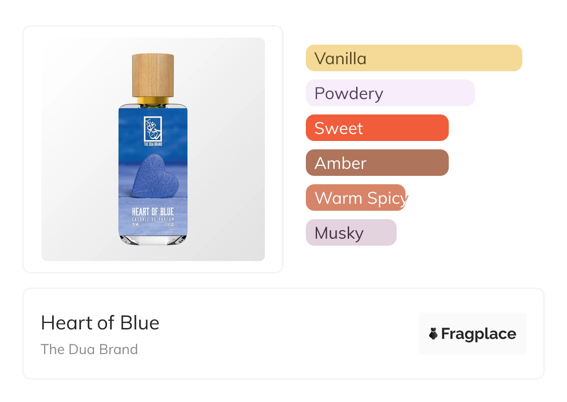The height and width of the screenshot is (402, 567).
Task: Choose the Sweet accord bar
Action: (377, 128)
